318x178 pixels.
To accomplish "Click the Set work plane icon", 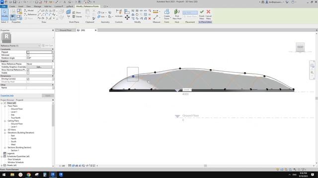I will (x=69, y=13).
